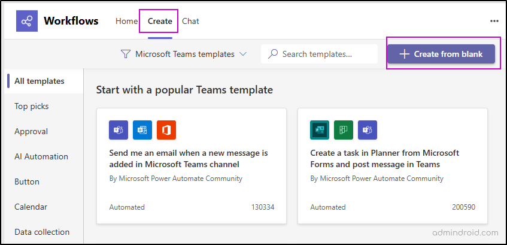Open the more options ellipsis menu

[494, 21]
